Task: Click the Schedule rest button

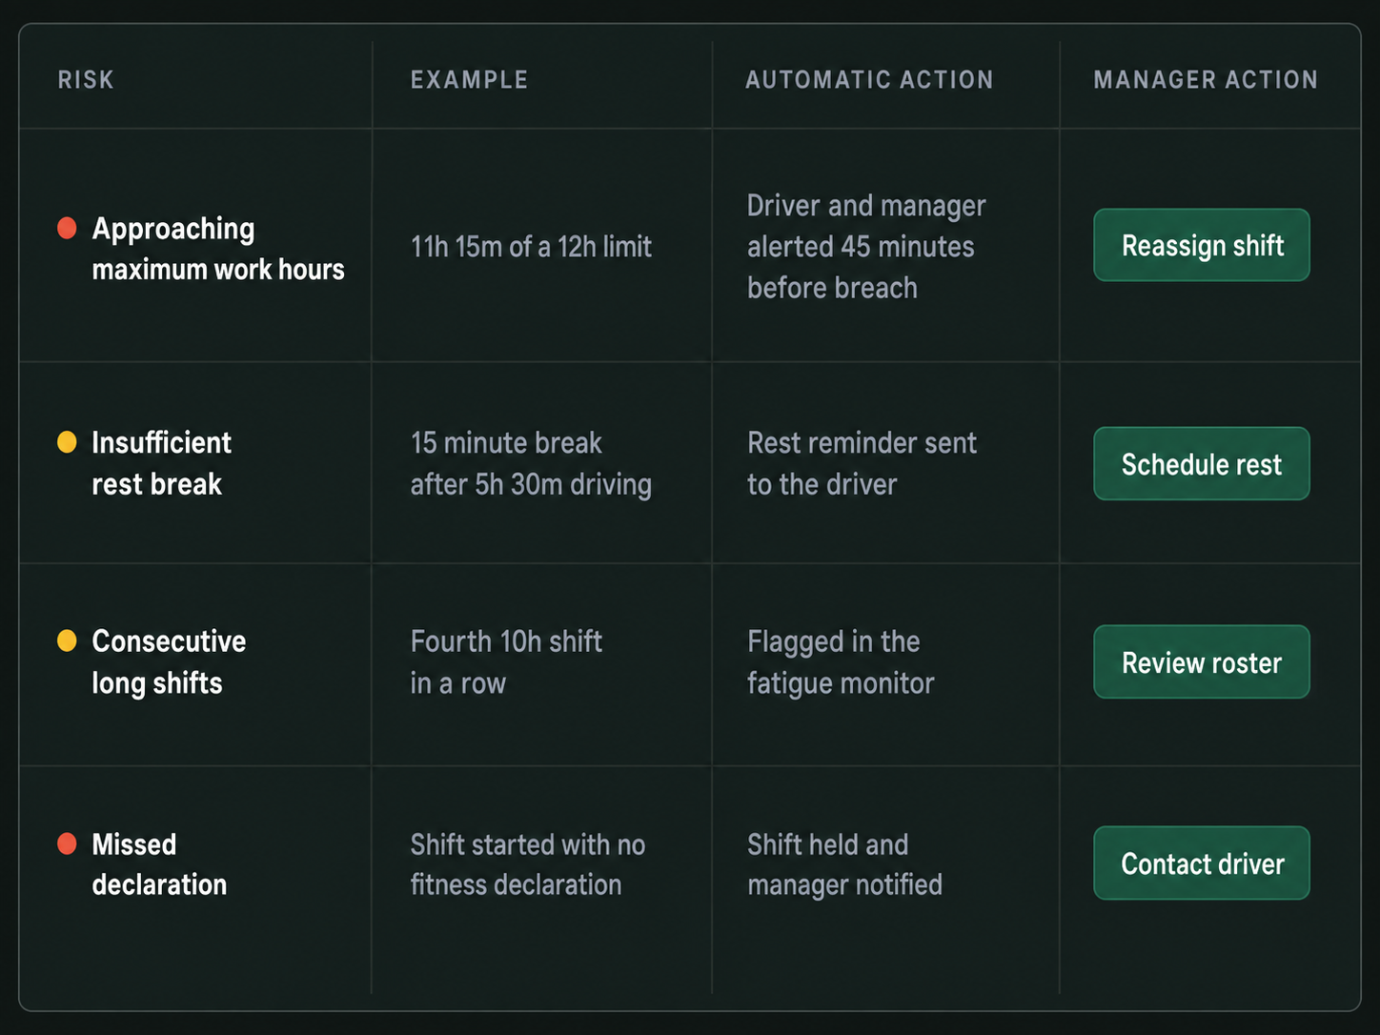Action: coord(1201,464)
